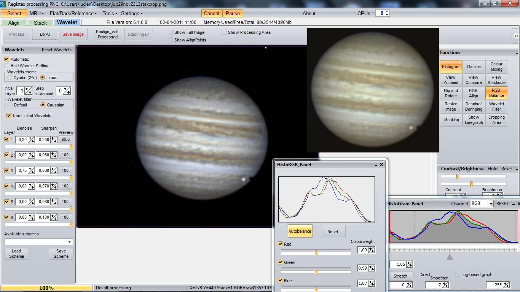Viewport: 520px width, 292px height.
Task: Choose the Default wavelet filter
Action: click(10, 105)
